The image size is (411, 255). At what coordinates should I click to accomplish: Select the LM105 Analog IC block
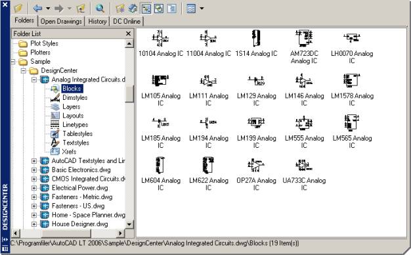[161, 90]
